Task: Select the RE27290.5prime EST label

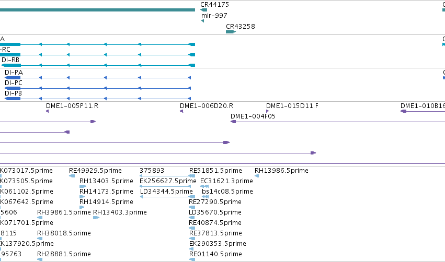Action: (215, 202)
